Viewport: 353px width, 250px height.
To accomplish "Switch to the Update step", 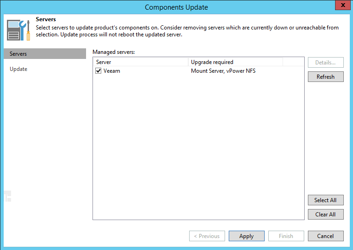I will 18,69.
